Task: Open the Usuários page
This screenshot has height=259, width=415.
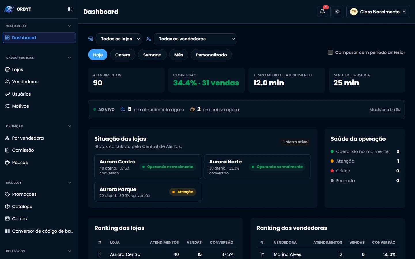Action: pos(39,94)
